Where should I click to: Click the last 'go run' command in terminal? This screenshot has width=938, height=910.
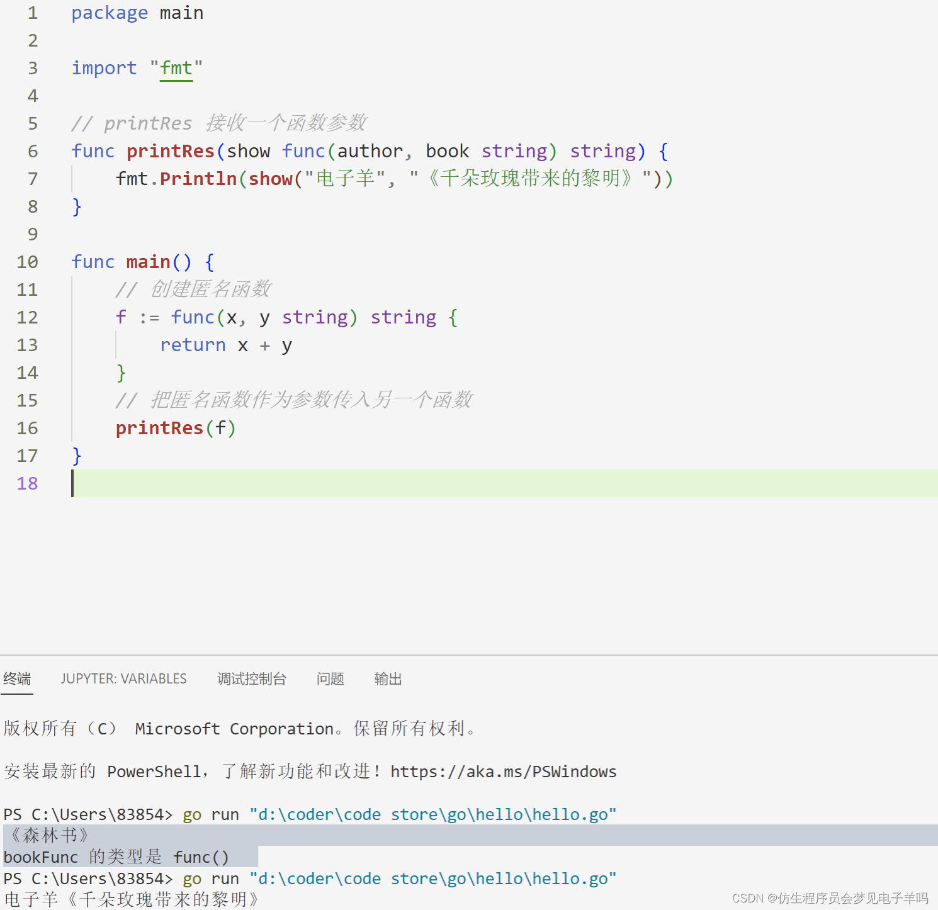click(400, 879)
